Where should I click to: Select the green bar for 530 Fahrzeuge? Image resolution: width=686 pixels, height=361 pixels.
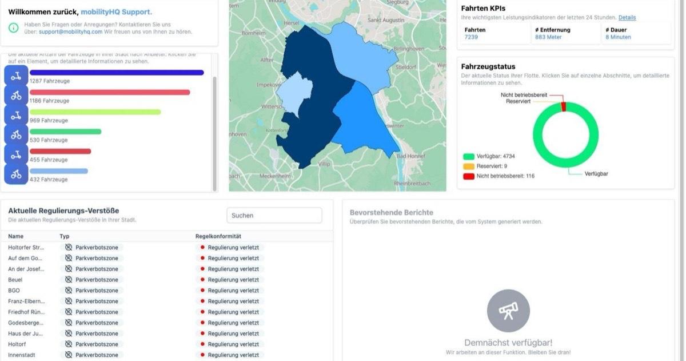pos(66,132)
